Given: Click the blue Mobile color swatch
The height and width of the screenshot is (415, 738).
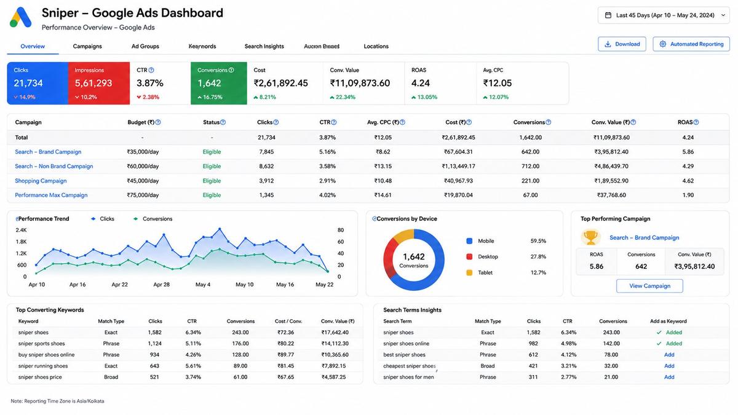Looking at the screenshot, I should pyautogui.click(x=469, y=241).
